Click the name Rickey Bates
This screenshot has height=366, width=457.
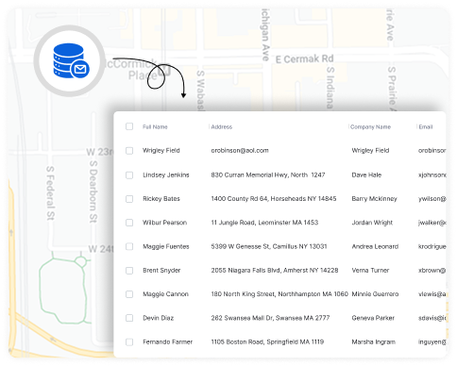coord(161,199)
